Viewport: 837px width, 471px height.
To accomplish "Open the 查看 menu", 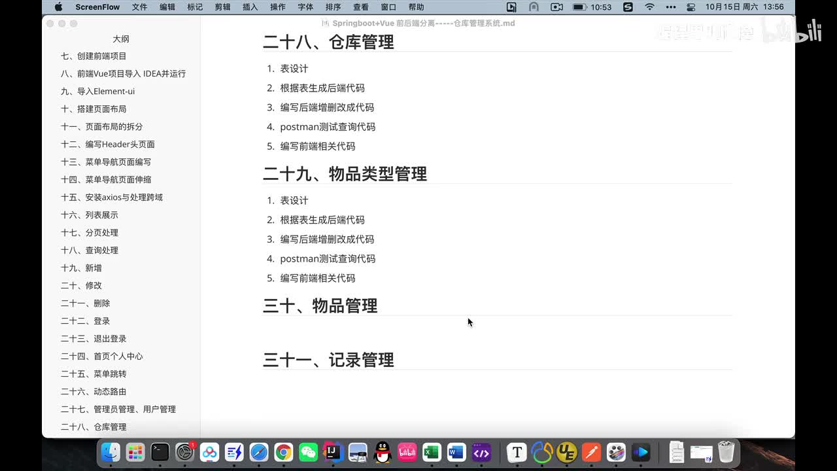I will click(361, 7).
